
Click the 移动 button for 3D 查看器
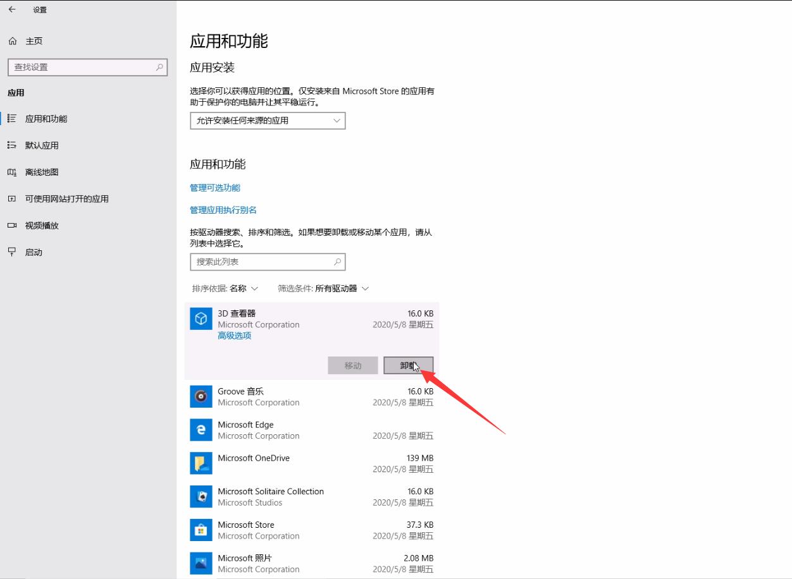pyautogui.click(x=353, y=365)
